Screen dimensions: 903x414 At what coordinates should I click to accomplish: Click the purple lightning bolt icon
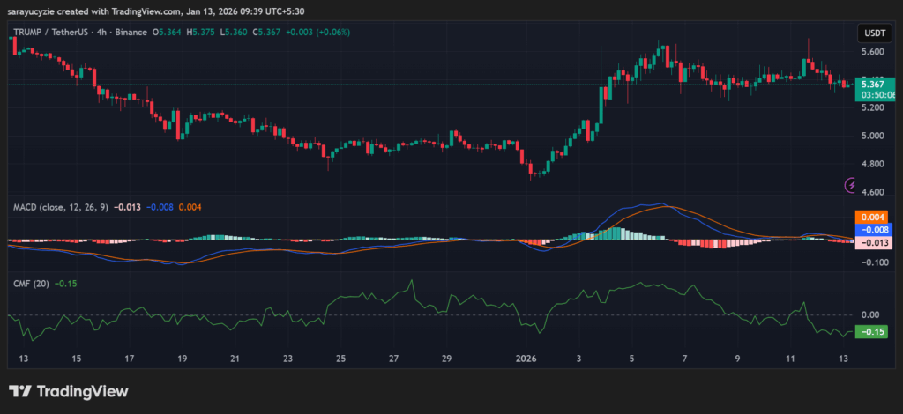(x=851, y=185)
